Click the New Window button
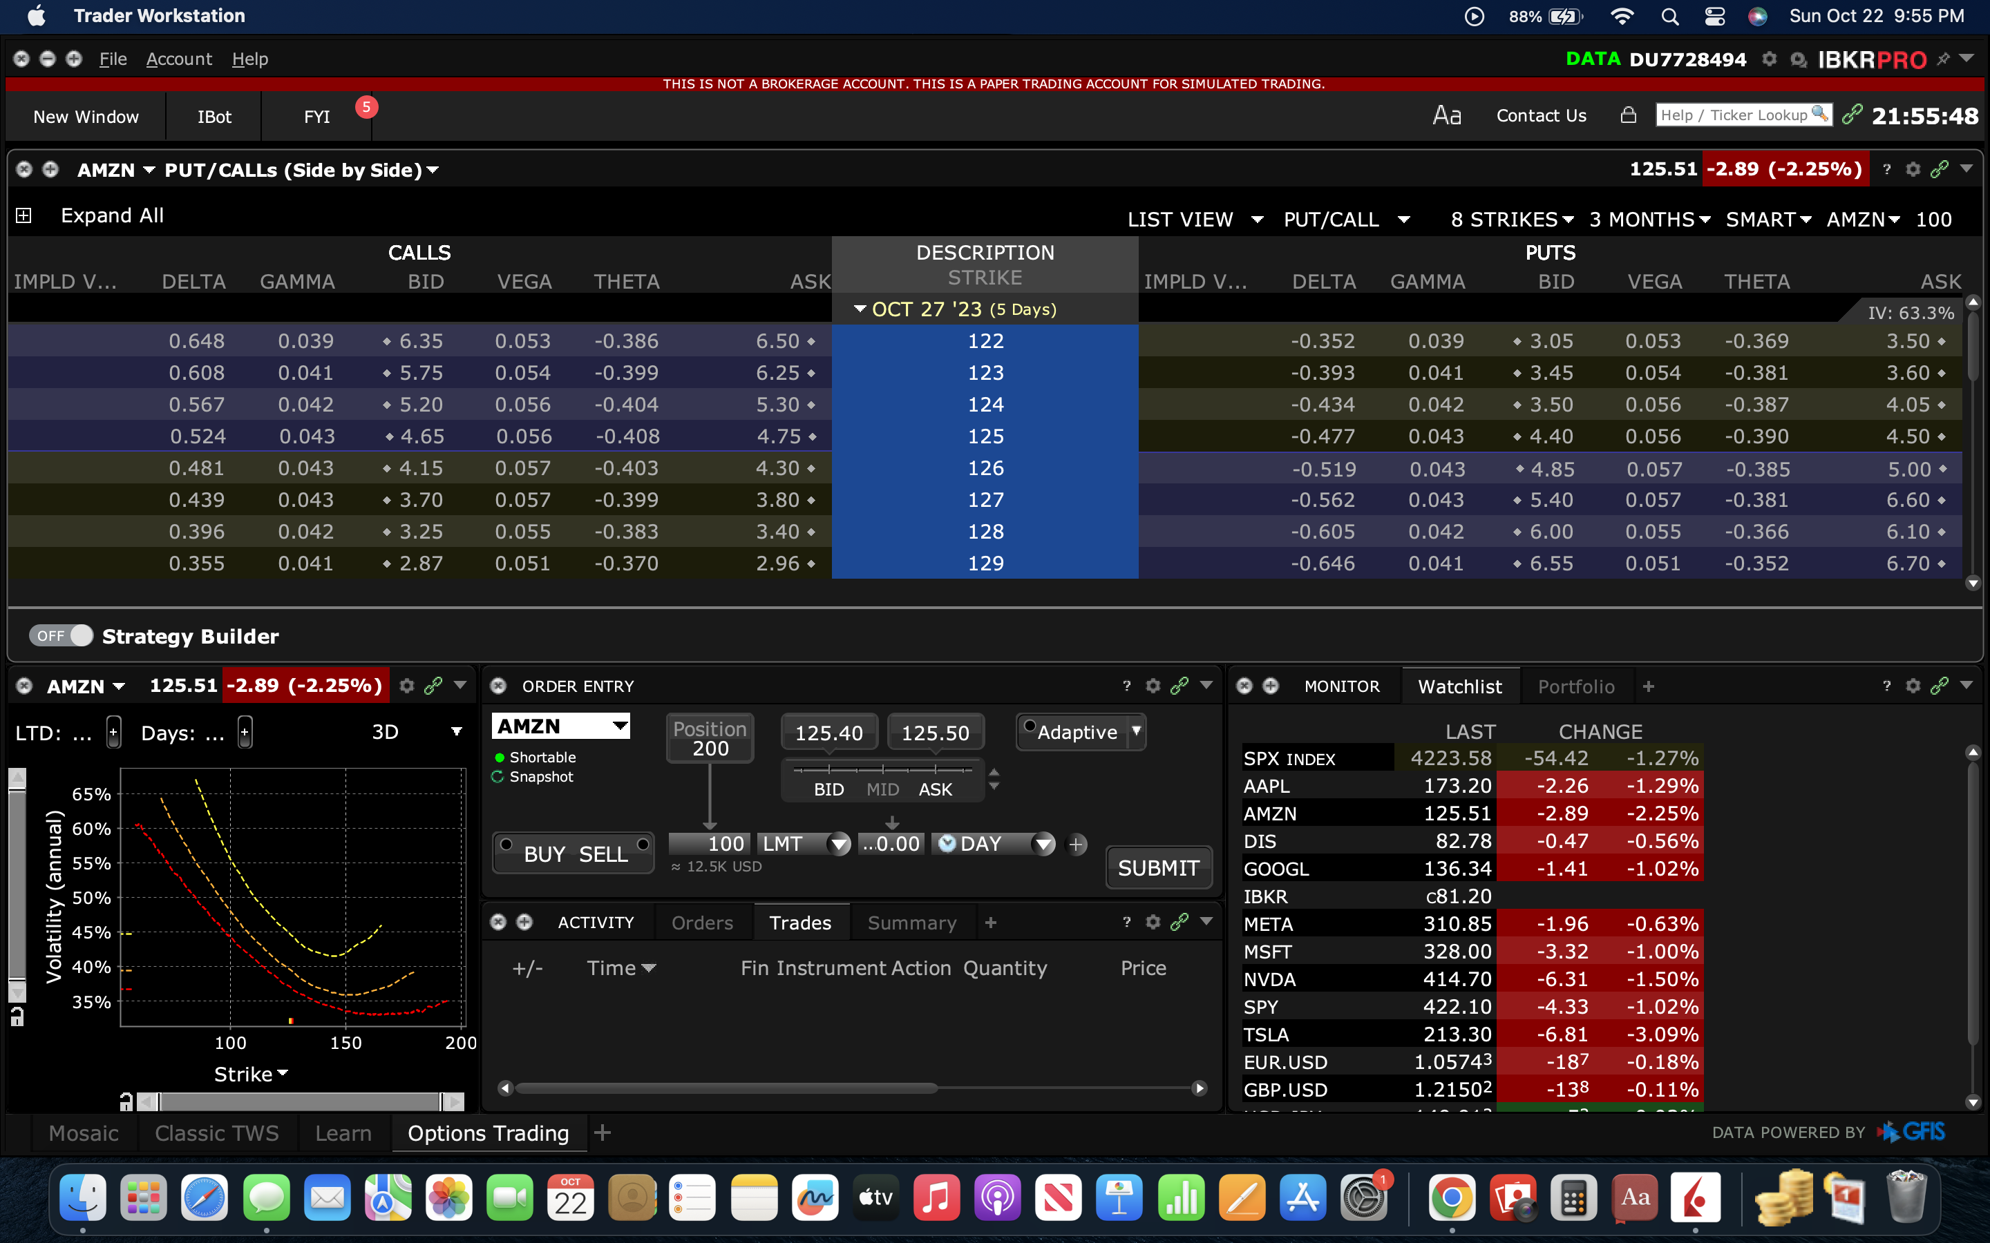 point(86,117)
